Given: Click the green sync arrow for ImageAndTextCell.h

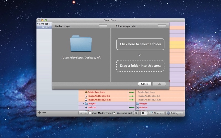Looking at the screenshot, I should (132, 96).
